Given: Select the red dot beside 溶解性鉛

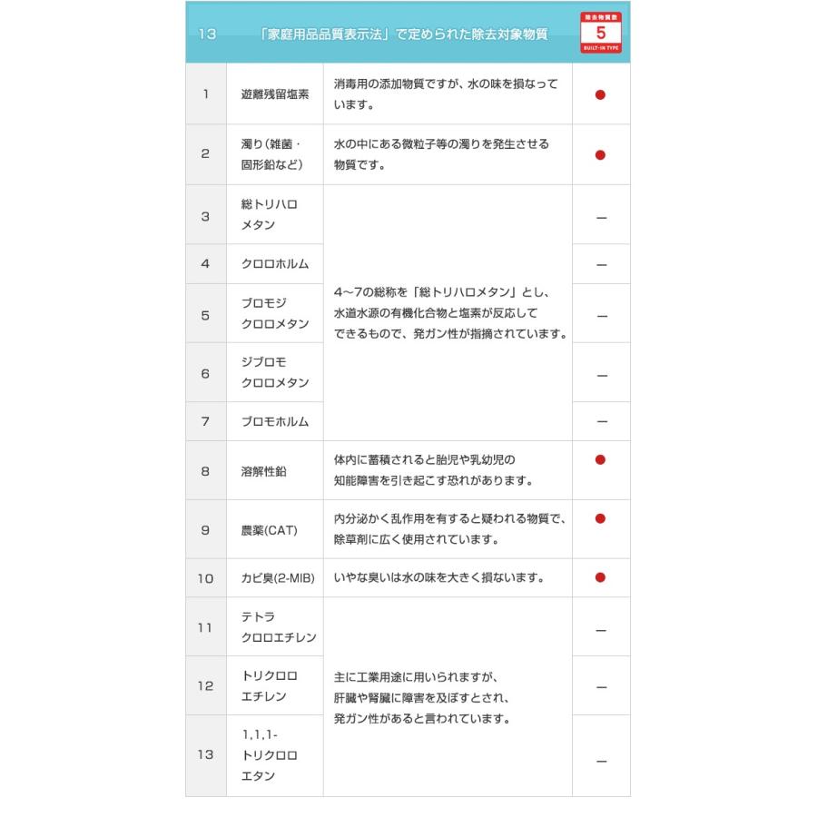Looking at the screenshot, I should click(600, 459).
